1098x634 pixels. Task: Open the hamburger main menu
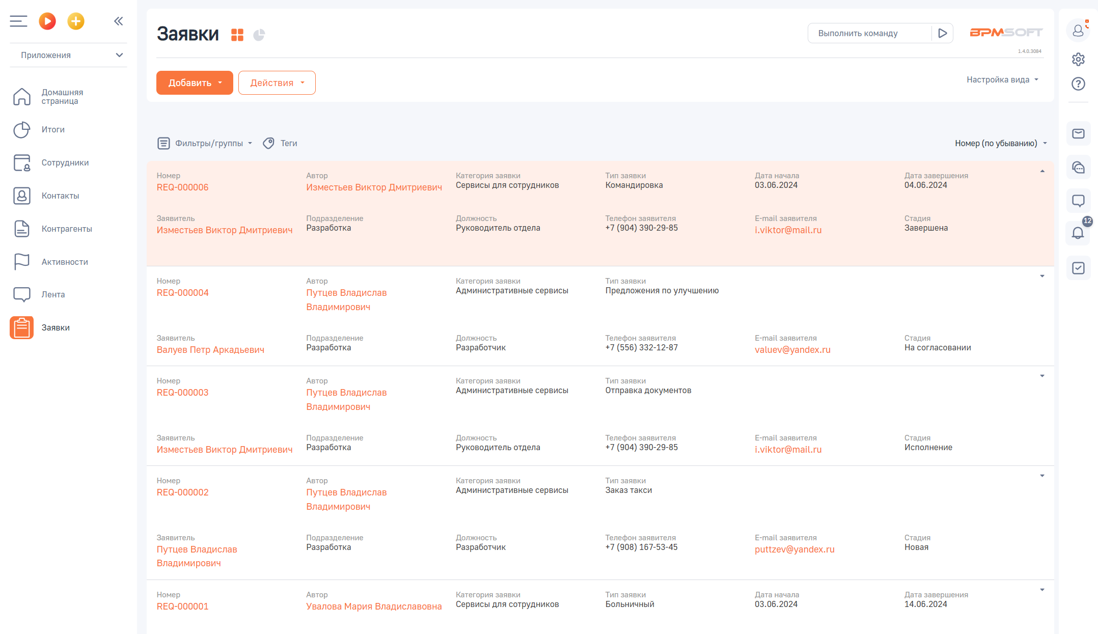coord(18,21)
